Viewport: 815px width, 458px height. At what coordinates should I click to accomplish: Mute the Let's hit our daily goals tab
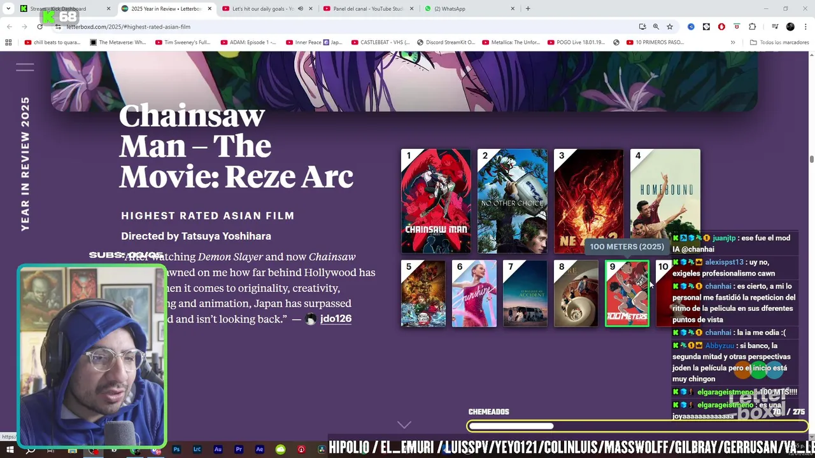(x=301, y=9)
